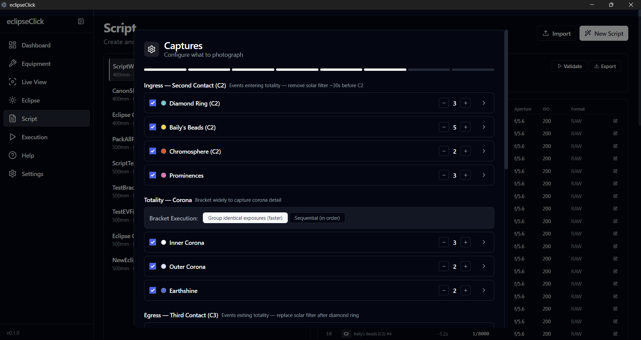The height and width of the screenshot is (340, 641).
Task: Expand the Prominences capture settings
Action: click(x=484, y=175)
